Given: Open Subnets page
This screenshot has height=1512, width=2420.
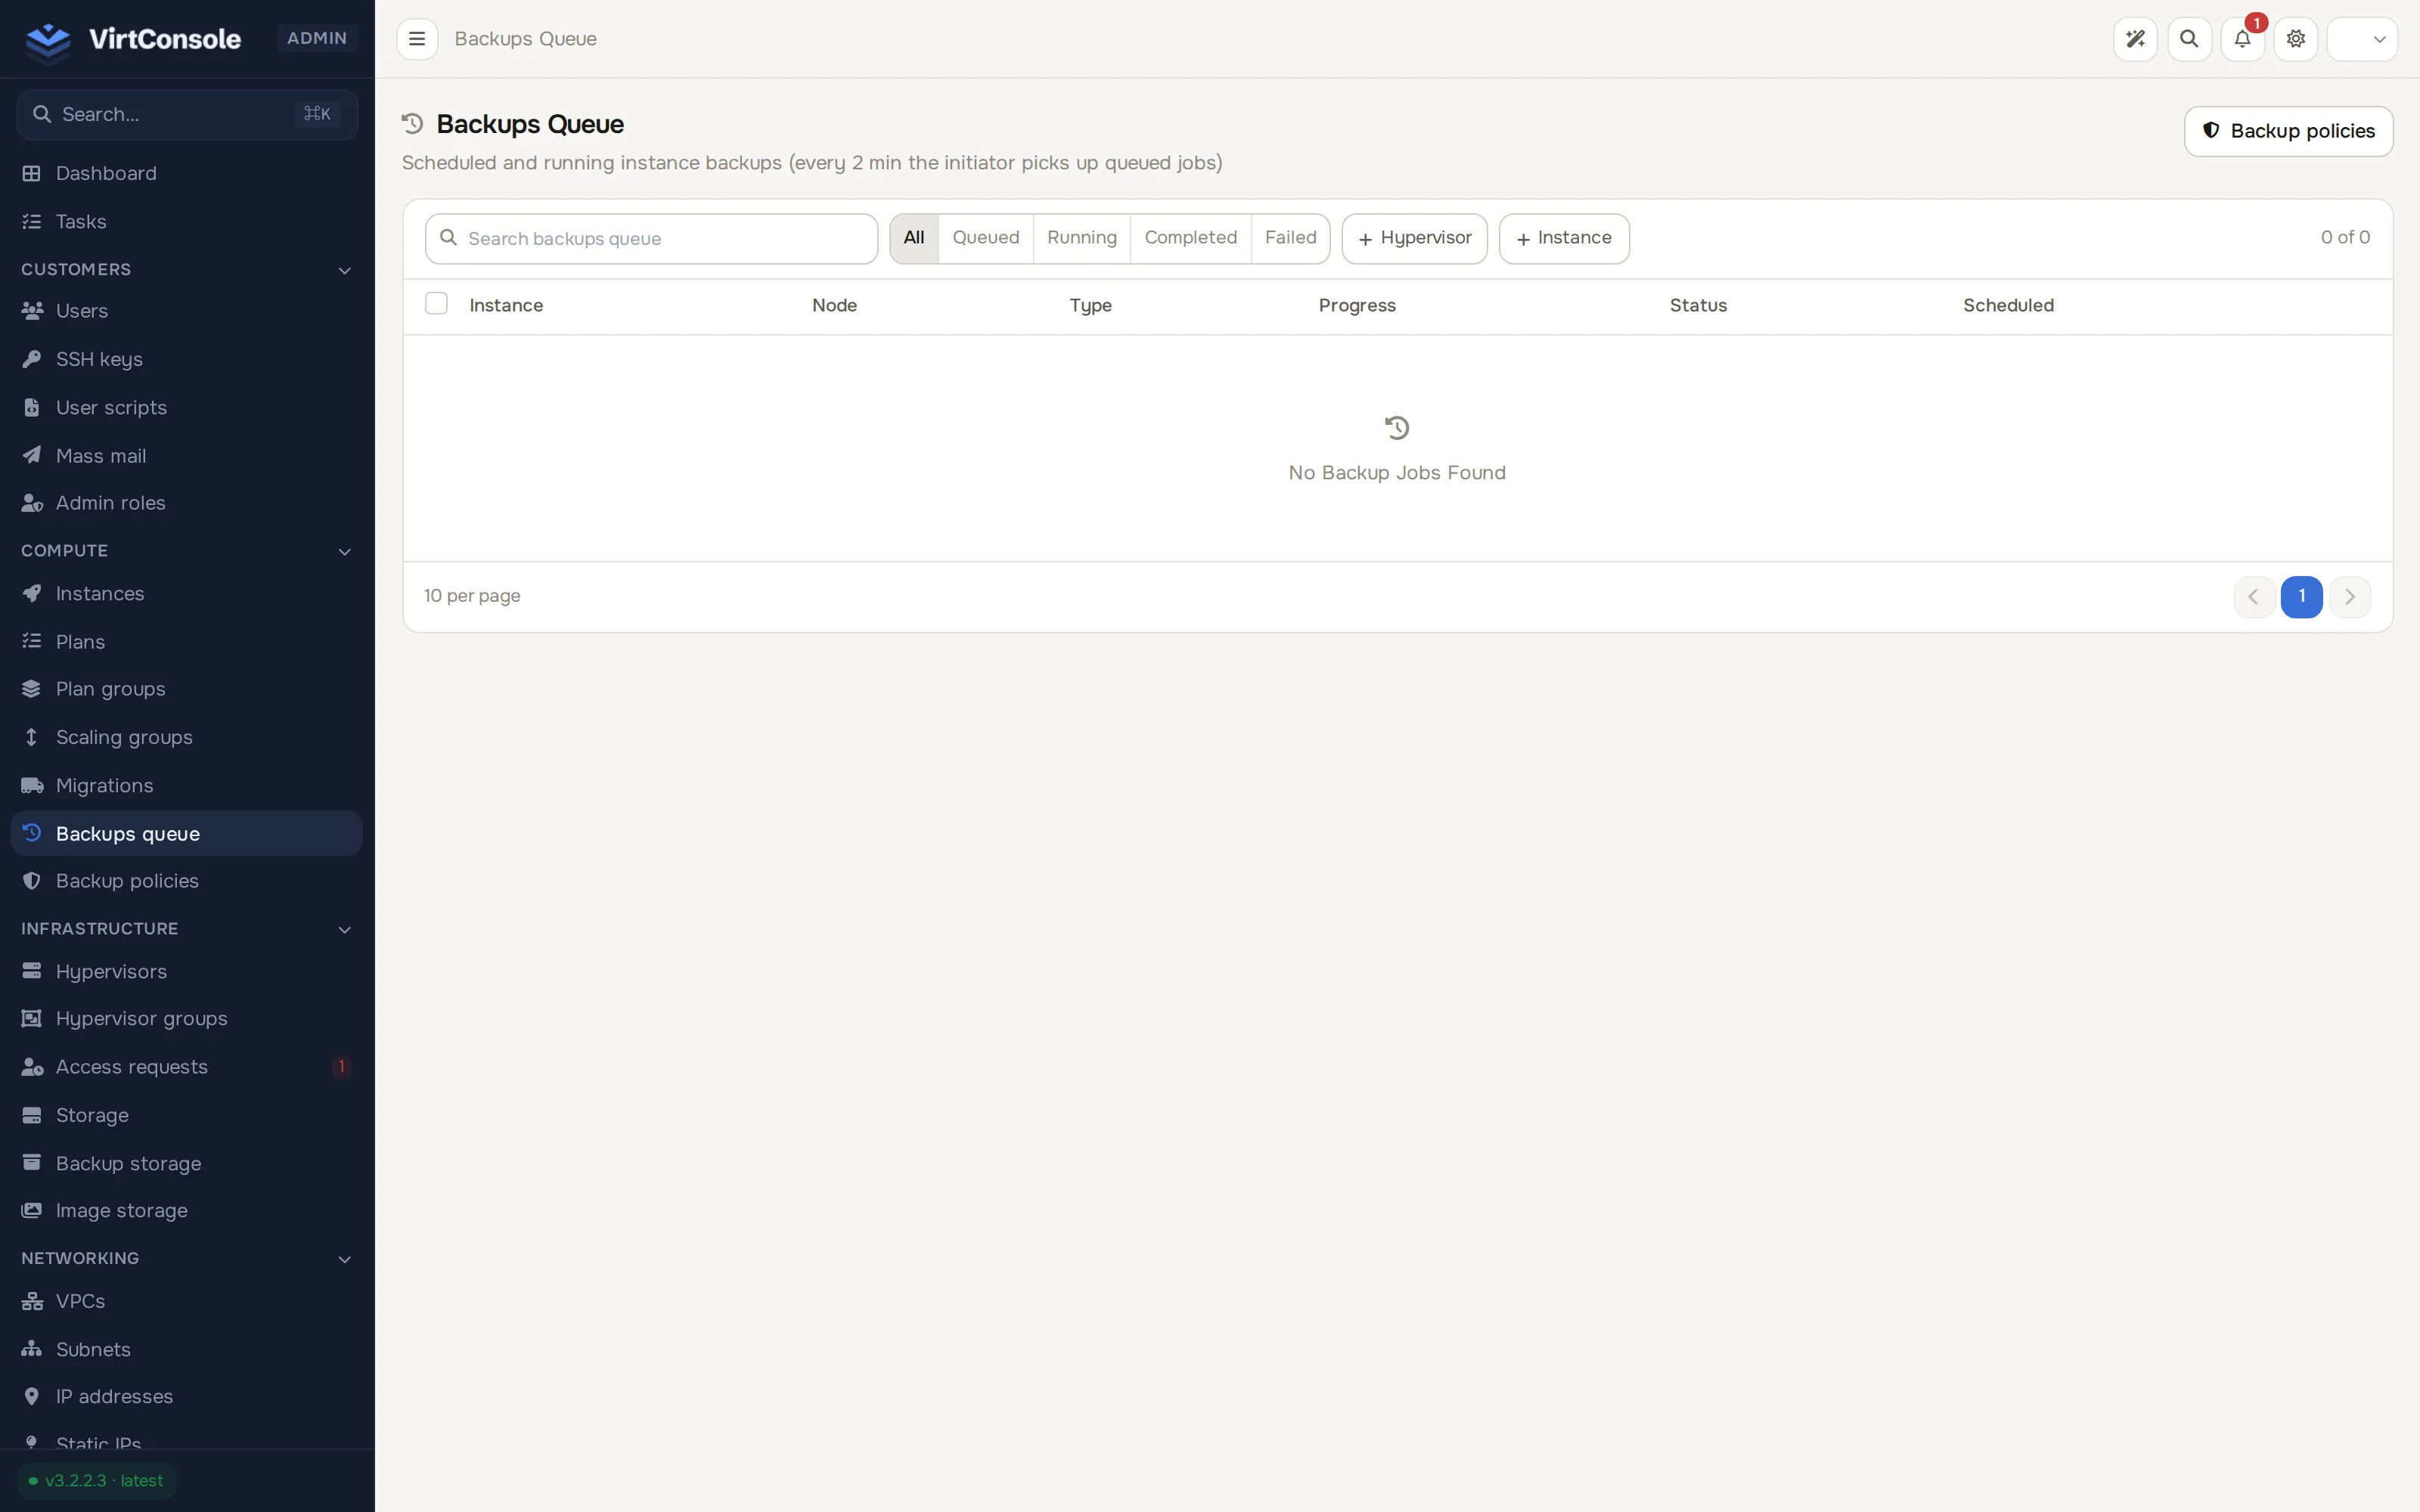Looking at the screenshot, I should click(x=187, y=1349).
